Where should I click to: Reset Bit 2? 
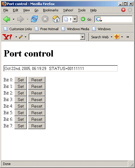37,93
